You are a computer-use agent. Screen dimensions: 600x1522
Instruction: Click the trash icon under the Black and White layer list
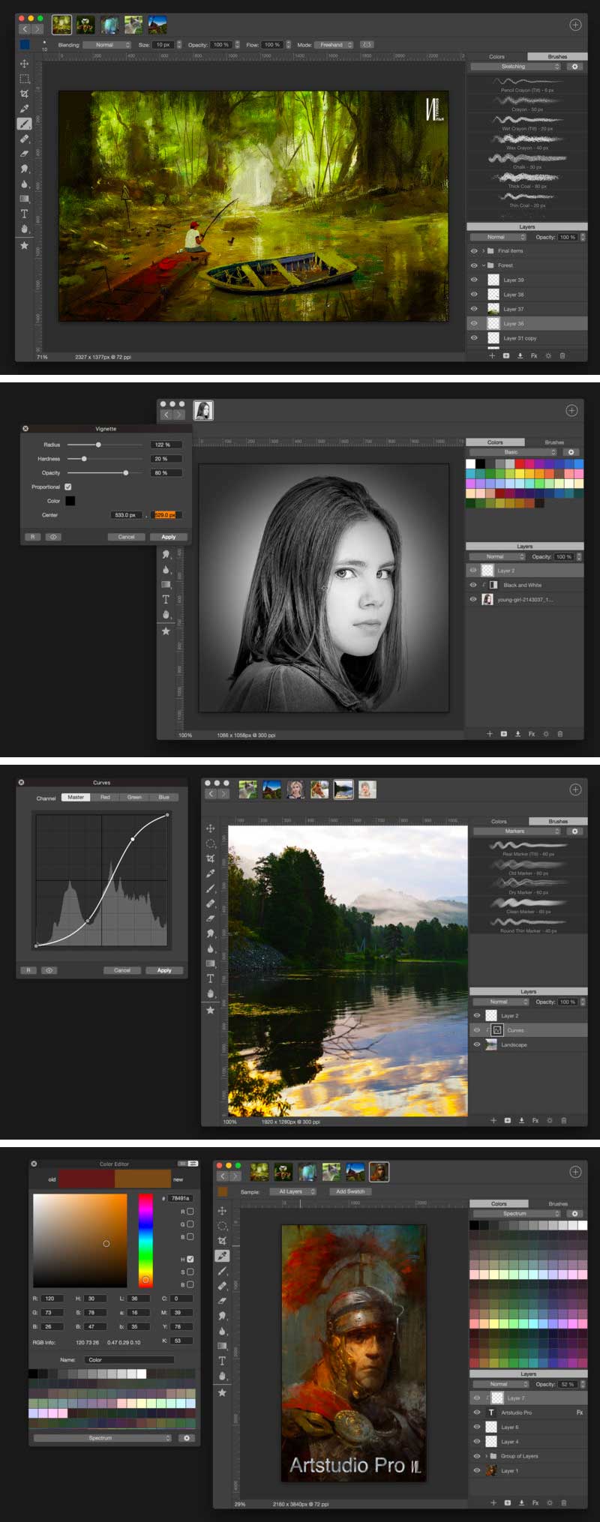tap(559, 734)
